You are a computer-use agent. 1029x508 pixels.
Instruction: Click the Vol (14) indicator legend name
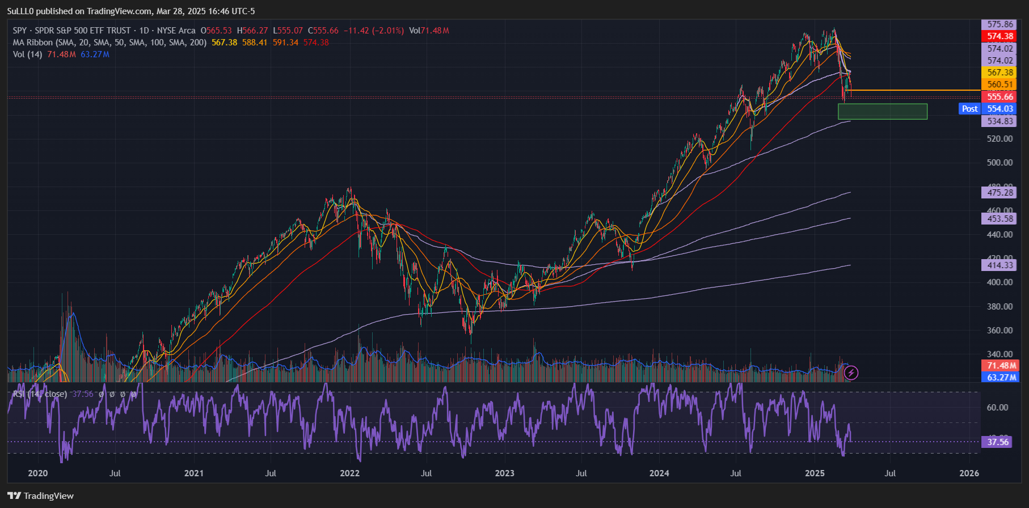click(27, 54)
